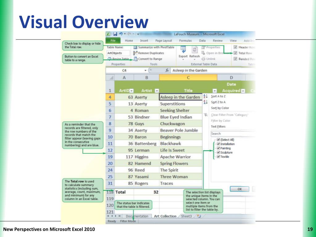
Task: Open the File tab
Action: coord(113,40)
